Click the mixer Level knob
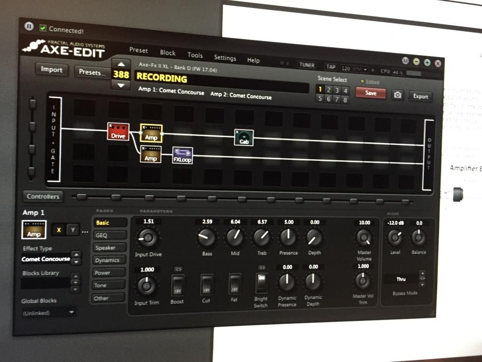The height and width of the screenshot is (362, 482). (395, 238)
